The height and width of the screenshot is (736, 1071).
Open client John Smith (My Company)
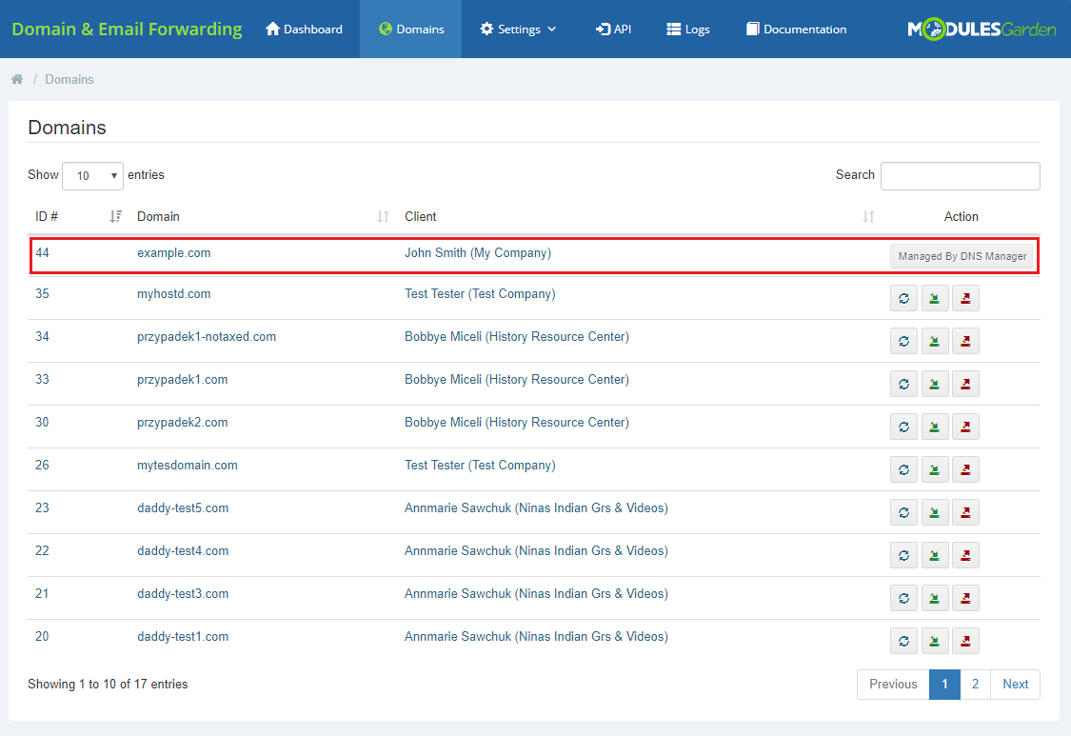(x=478, y=253)
